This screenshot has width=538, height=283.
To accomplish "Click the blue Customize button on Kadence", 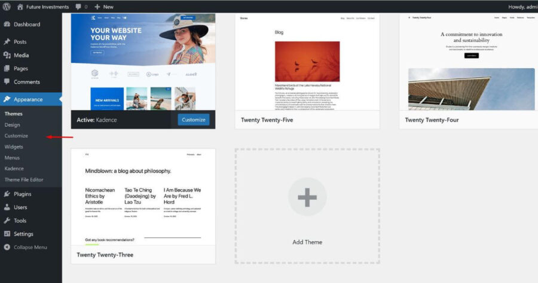I will coord(194,120).
